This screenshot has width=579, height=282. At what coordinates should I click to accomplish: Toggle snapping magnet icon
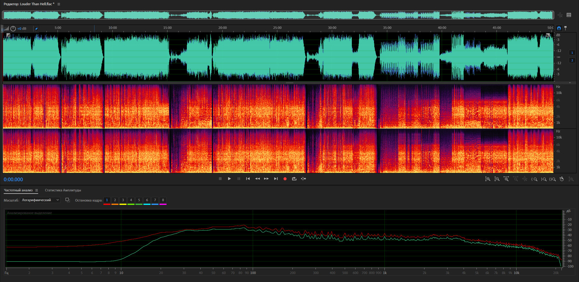[x=559, y=28]
